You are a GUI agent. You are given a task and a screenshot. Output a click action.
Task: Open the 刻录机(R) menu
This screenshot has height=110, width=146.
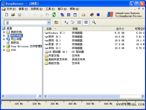click(37, 9)
